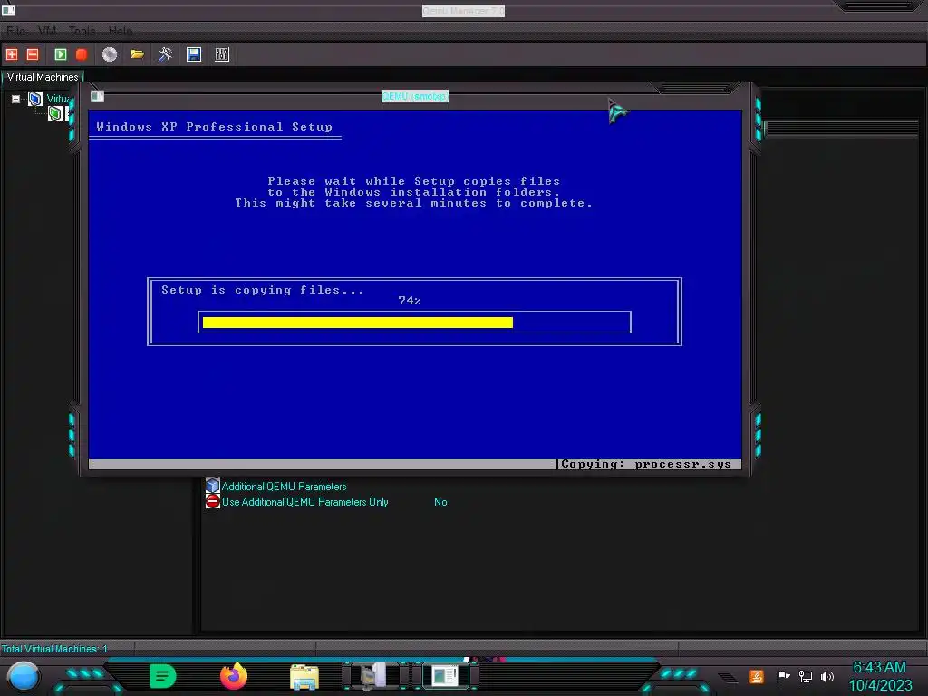Select Use Additional QEMU Parameters Only row

pyautogui.click(x=304, y=502)
